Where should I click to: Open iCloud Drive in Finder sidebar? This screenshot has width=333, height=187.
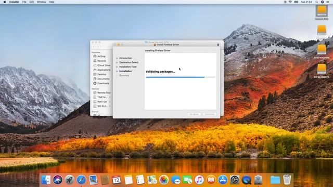coord(104,65)
